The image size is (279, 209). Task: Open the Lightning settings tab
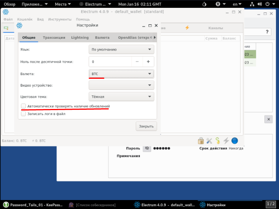tap(80, 38)
